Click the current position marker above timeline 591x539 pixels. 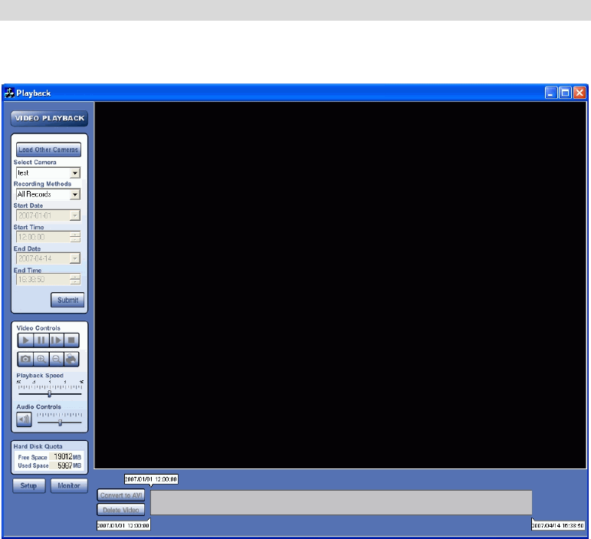(151, 479)
